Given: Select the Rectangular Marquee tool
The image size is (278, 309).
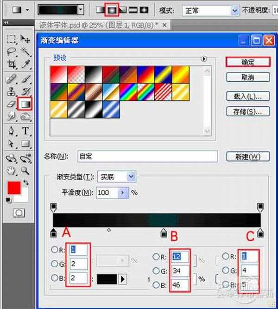Looking at the screenshot, I should tap(11, 39).
